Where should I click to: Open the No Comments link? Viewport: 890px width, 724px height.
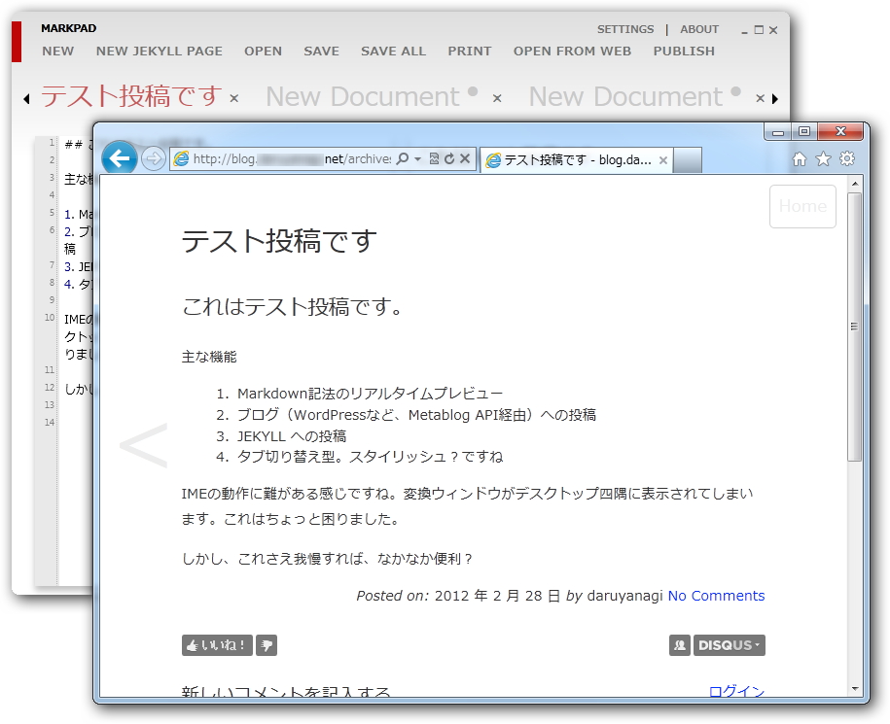(716, 596)
